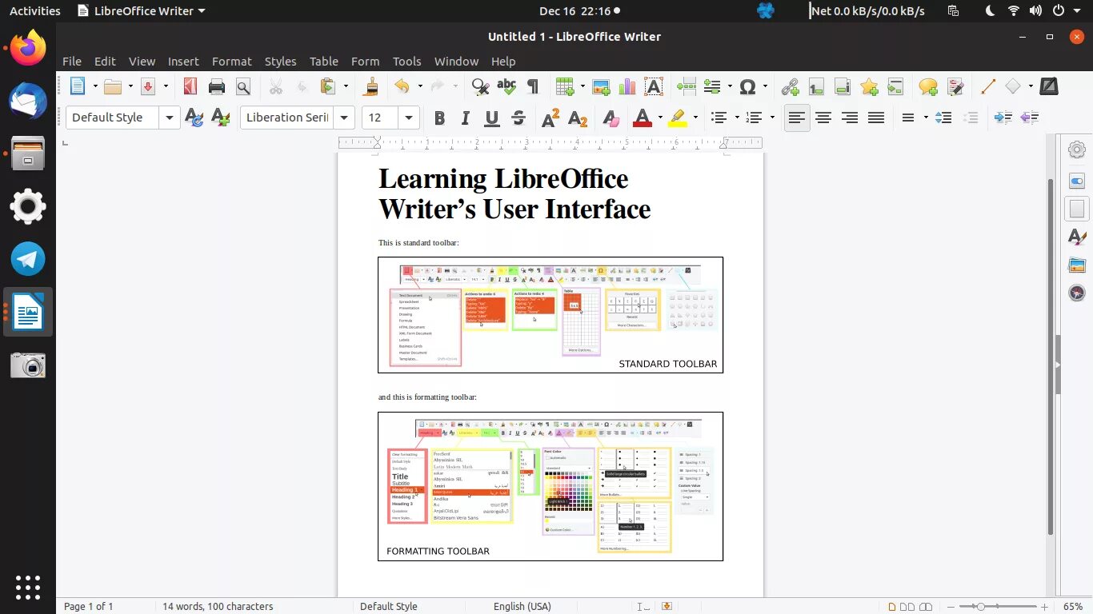Open the ordered numbering list dropdown arrow
The height and width of the screenshot is (614, 1093).
772,118
